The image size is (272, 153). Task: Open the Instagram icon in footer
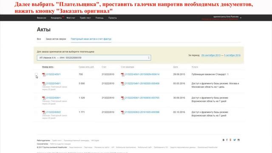coord(239,140)
